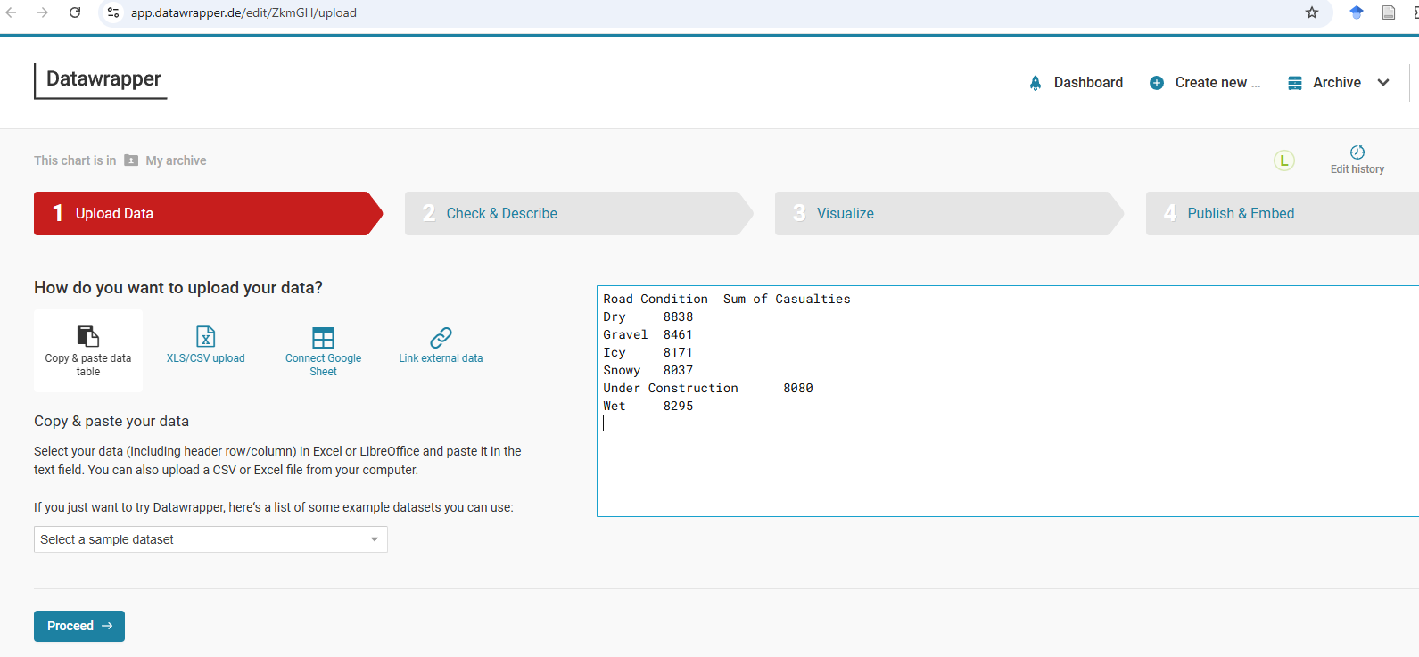Viewport: 1419px width, 657px height.
Task: Bookmark page with star icon
Action: tap(1312, 12)
